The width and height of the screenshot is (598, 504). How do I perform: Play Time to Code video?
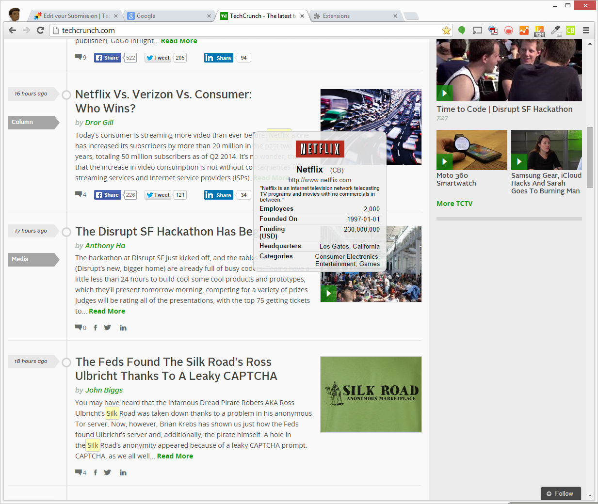click(444, 93)
